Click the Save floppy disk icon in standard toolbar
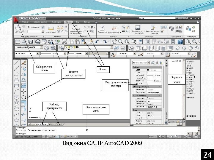Screen dimensions: 214x160 pos(31,42)
